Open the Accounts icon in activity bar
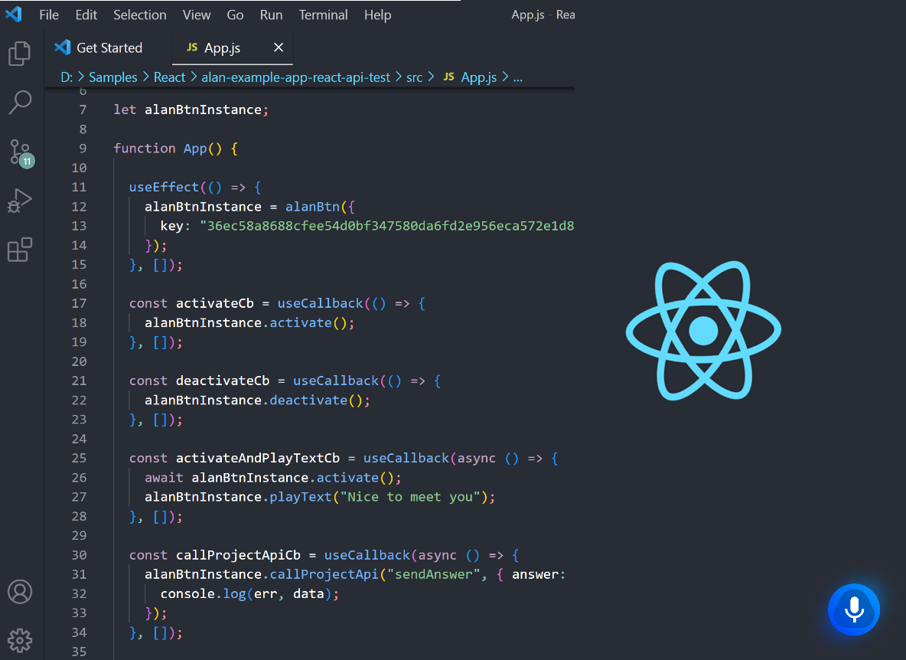 point(20,592)
